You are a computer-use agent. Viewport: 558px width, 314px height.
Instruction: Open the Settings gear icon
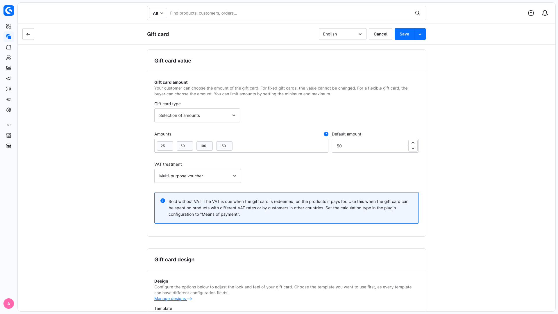point(9,110)
